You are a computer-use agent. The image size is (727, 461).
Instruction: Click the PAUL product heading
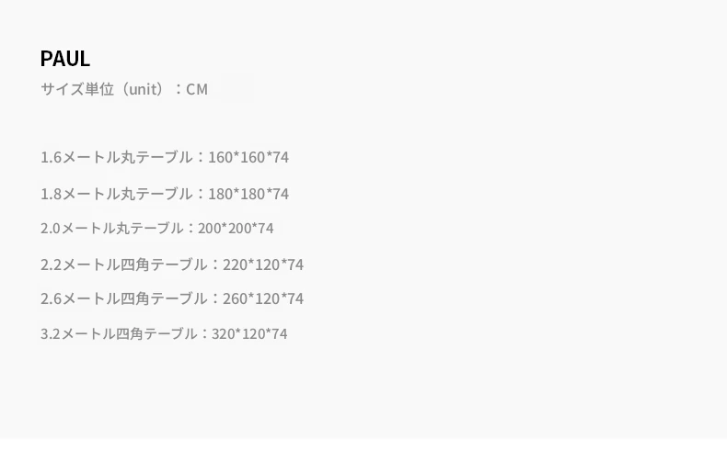pyautogui.click(x=65, y=59)
